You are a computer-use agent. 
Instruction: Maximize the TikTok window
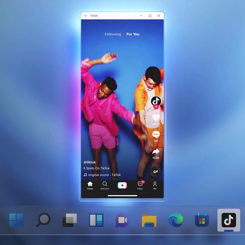[x=150, y=16]
